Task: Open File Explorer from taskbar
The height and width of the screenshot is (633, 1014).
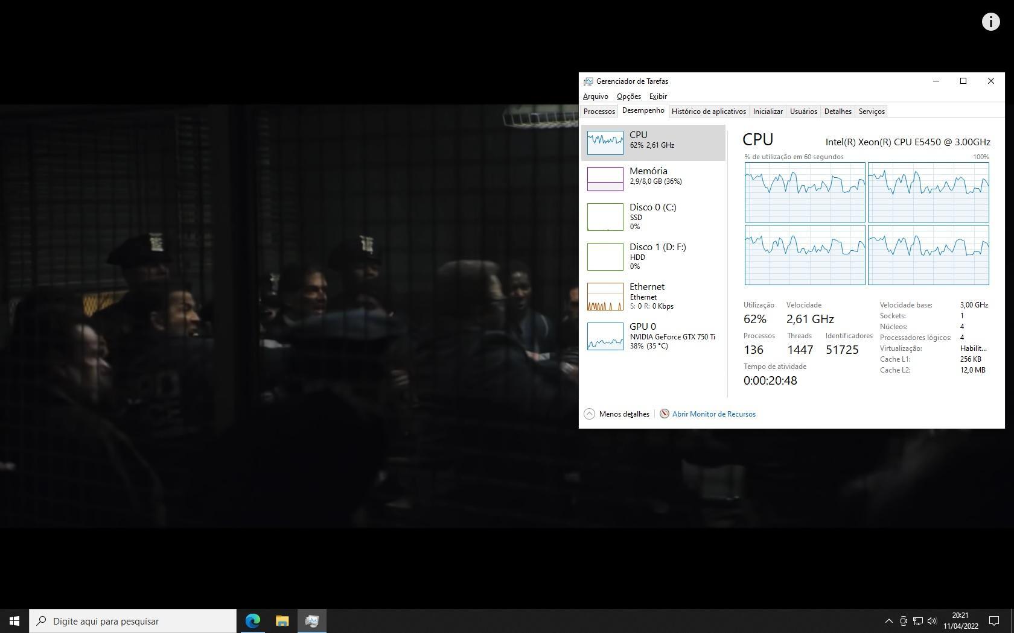Action: (x=282, y=621)
